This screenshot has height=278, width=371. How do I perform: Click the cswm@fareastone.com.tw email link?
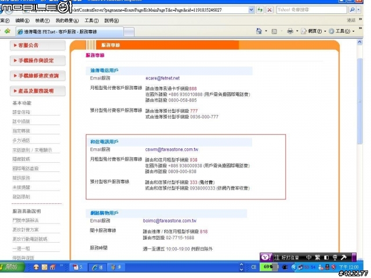172,149
